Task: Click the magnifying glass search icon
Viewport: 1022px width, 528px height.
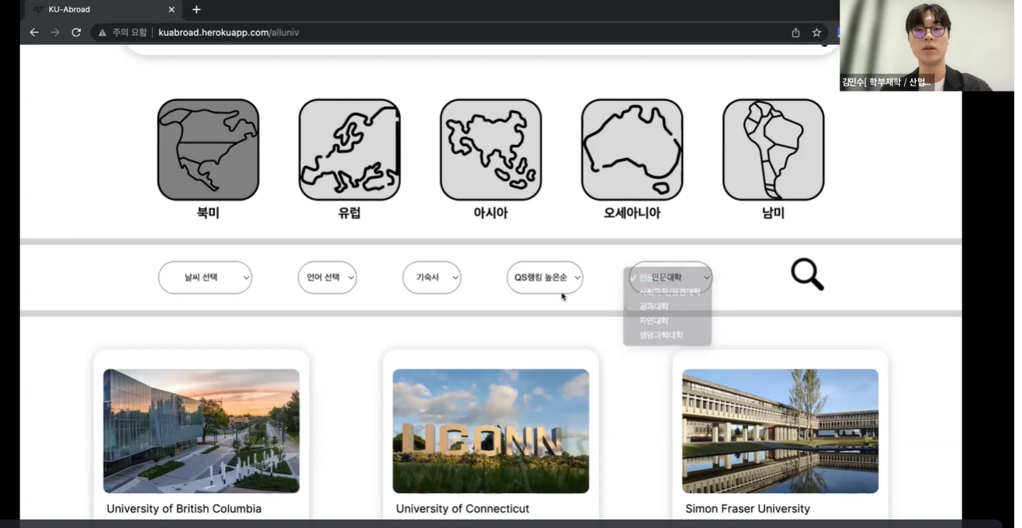Action: click(x=806, y=274)
